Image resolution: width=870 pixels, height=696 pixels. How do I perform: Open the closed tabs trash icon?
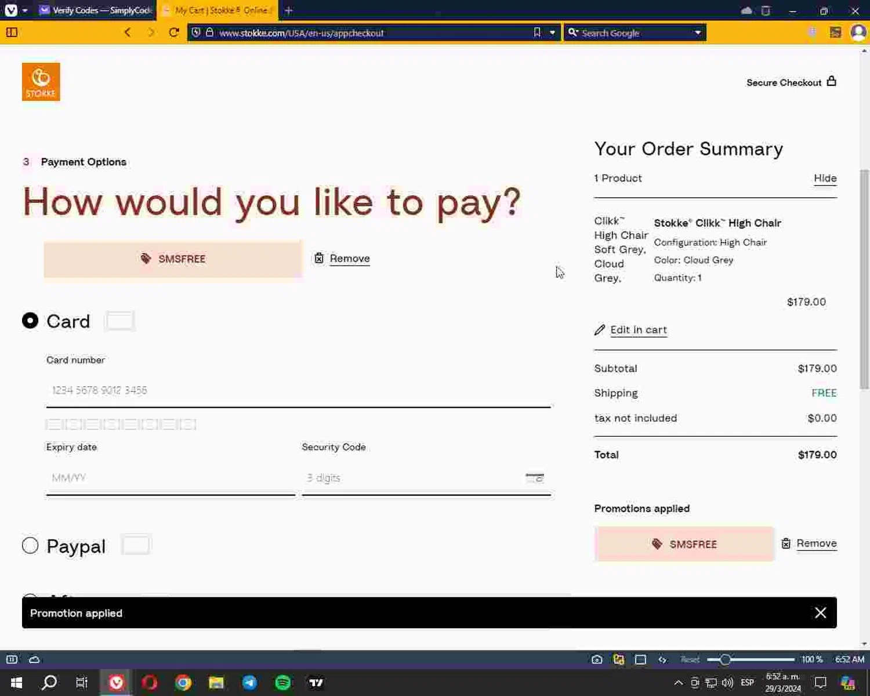(x=766, y=10)
